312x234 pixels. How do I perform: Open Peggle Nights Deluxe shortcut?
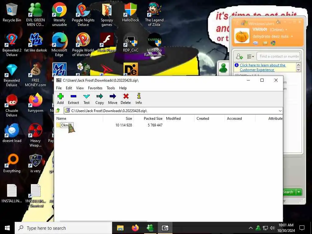(x=83, y=14)
